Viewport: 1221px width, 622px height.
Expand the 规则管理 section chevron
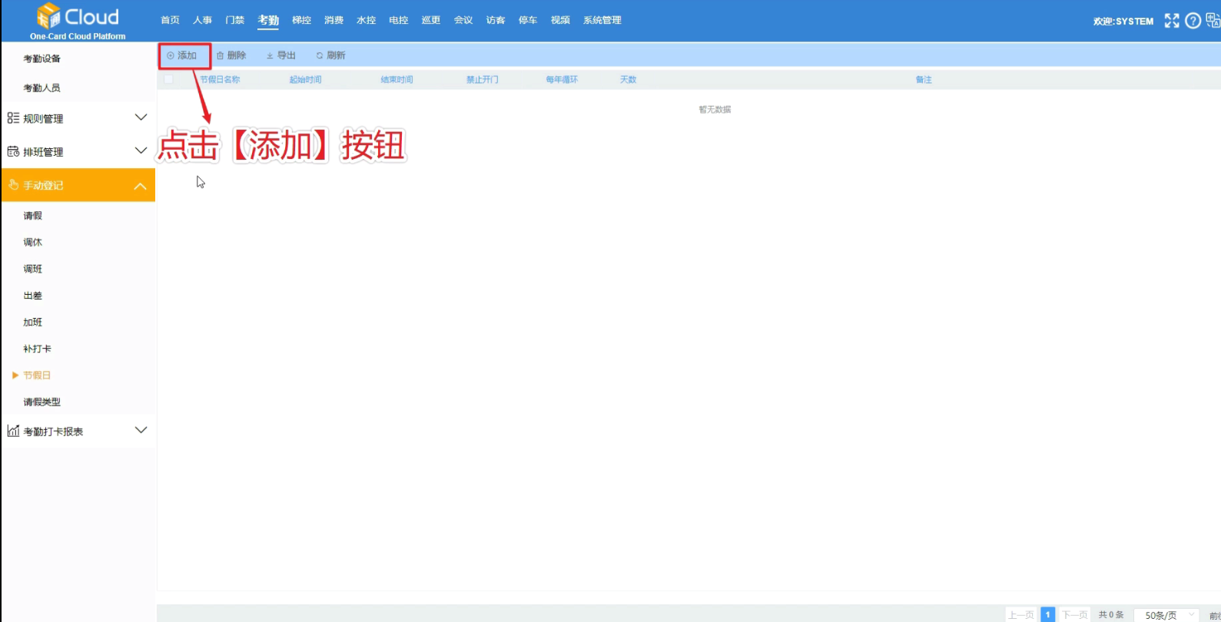pos(141,117)
